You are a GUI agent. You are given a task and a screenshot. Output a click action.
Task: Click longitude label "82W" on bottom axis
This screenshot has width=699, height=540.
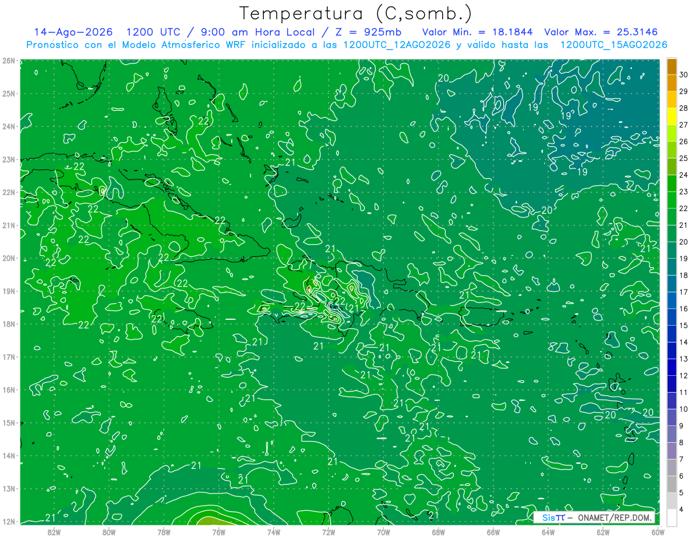(x=54, y=532)
